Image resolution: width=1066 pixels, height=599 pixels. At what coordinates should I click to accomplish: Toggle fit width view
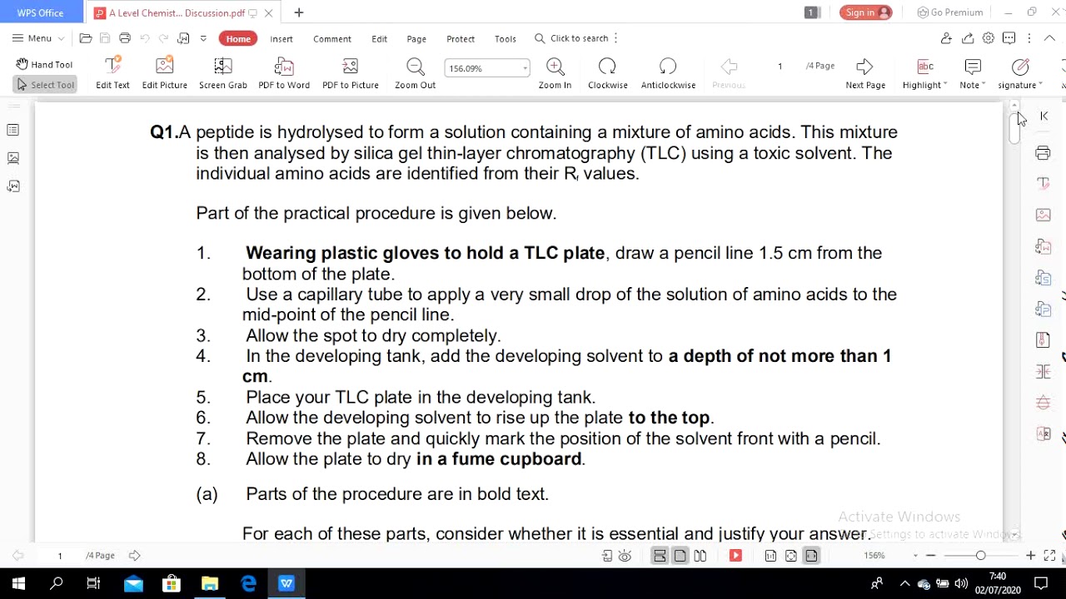coord(811,556)
